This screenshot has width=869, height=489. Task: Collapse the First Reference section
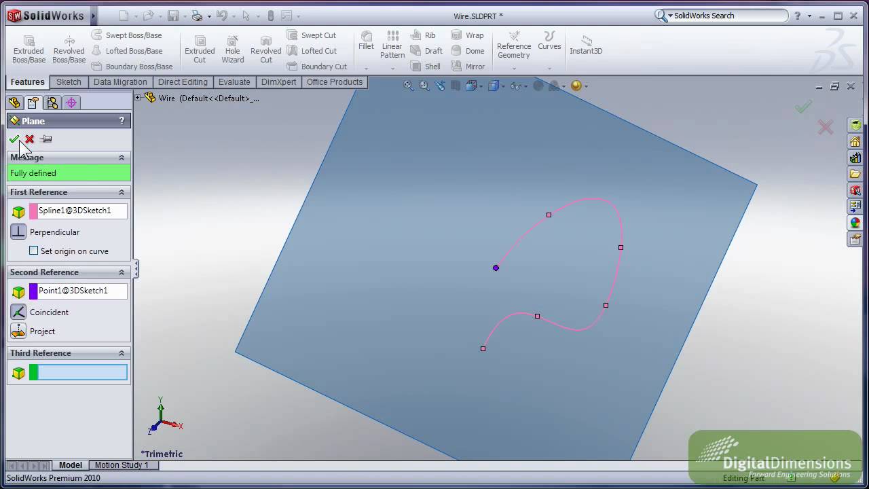coord(122,192)
